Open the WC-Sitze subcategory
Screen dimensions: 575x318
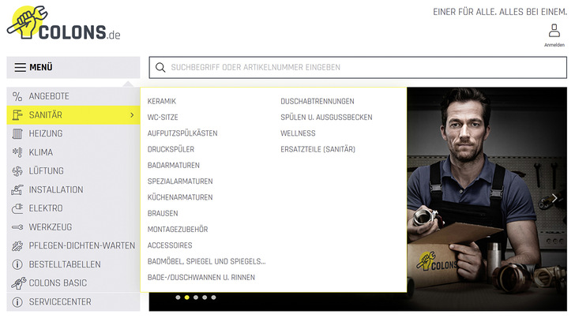(163, 118)
